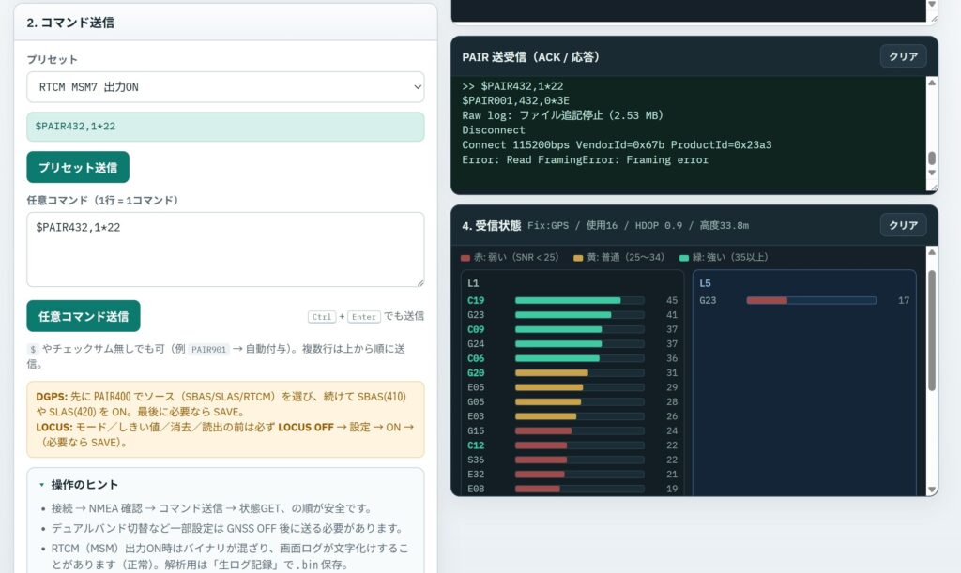Click satellite label "G24"

point(476,344)
